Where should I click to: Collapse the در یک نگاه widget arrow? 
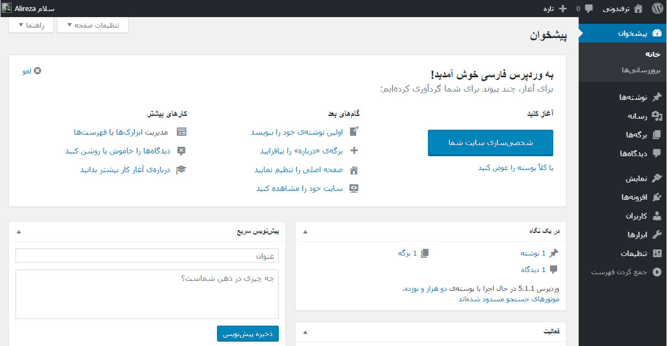pos(305,231)
